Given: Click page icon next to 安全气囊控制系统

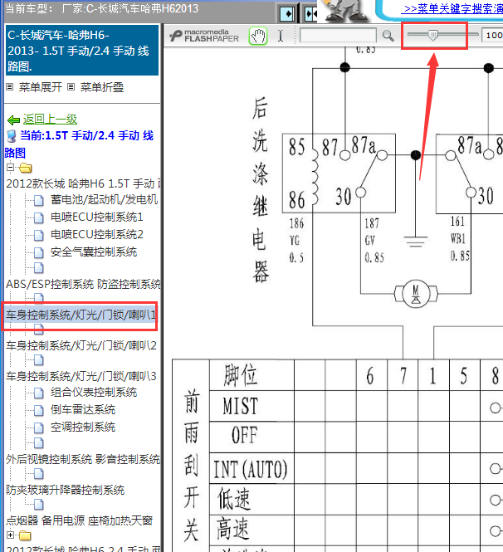Looking at the screenshot, I should point(39,253).
